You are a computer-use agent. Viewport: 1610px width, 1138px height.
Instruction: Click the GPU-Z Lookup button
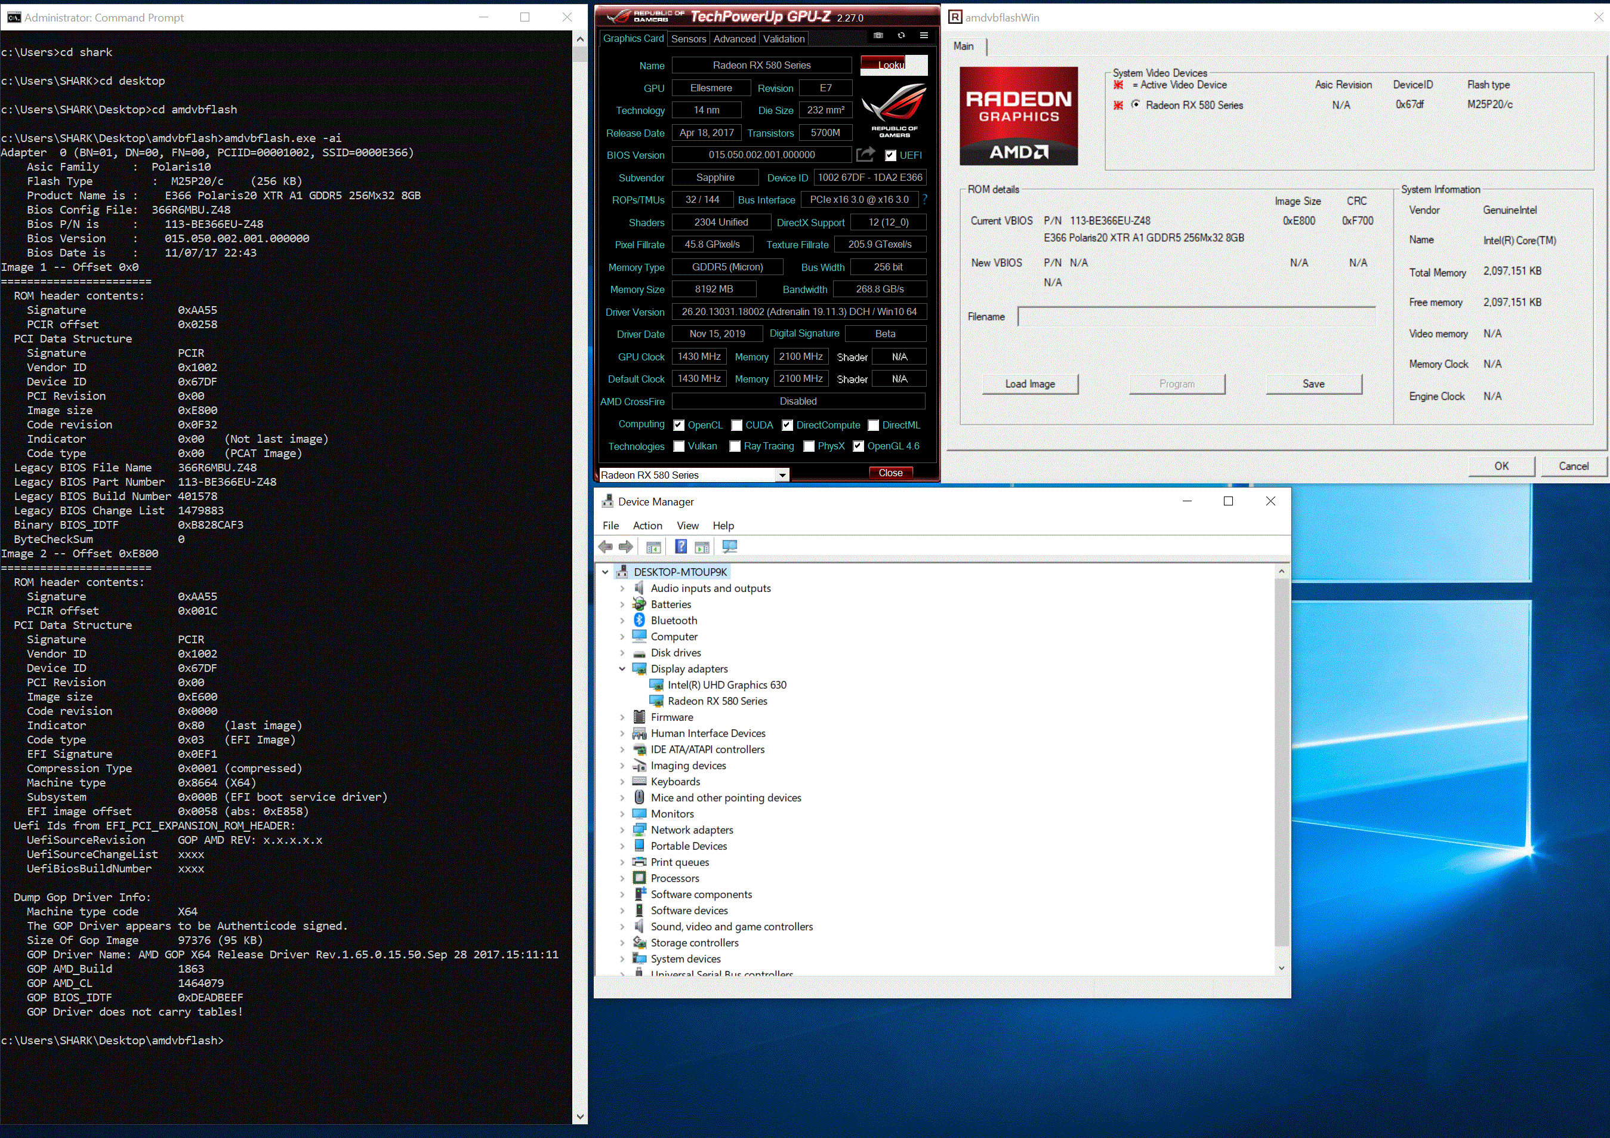click(x=893, y=65)
